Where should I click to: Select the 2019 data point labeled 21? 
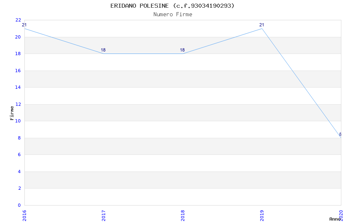pyautogui.click(x=262, y=28)
